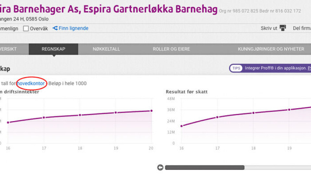Click the purple TIPS badge
Image resolution: width=311 pixels, height=177 pixels.
click(x=236, y=68)
